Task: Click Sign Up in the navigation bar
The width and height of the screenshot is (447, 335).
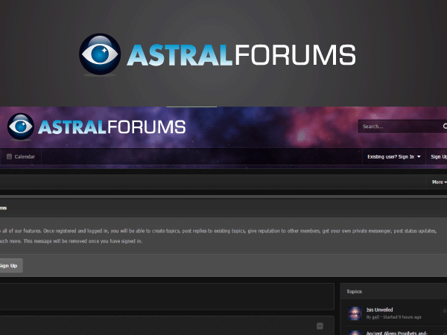Action: click(x=439, y=156)
